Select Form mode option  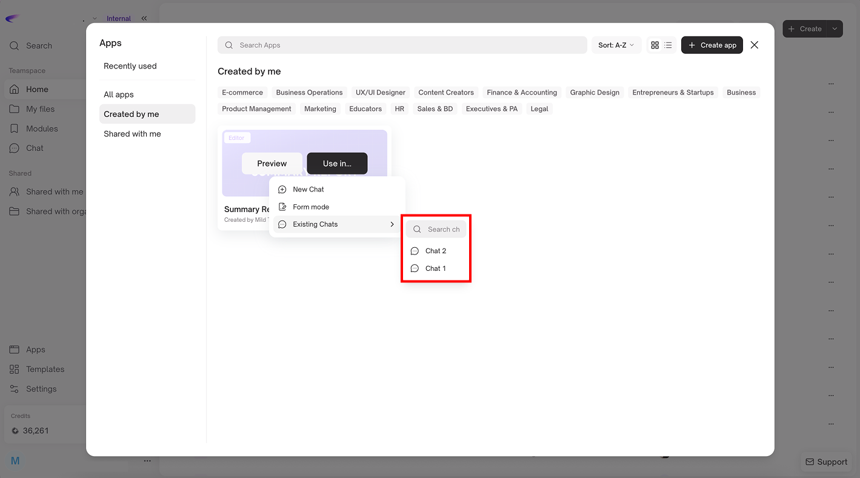(x=311, y=207)
